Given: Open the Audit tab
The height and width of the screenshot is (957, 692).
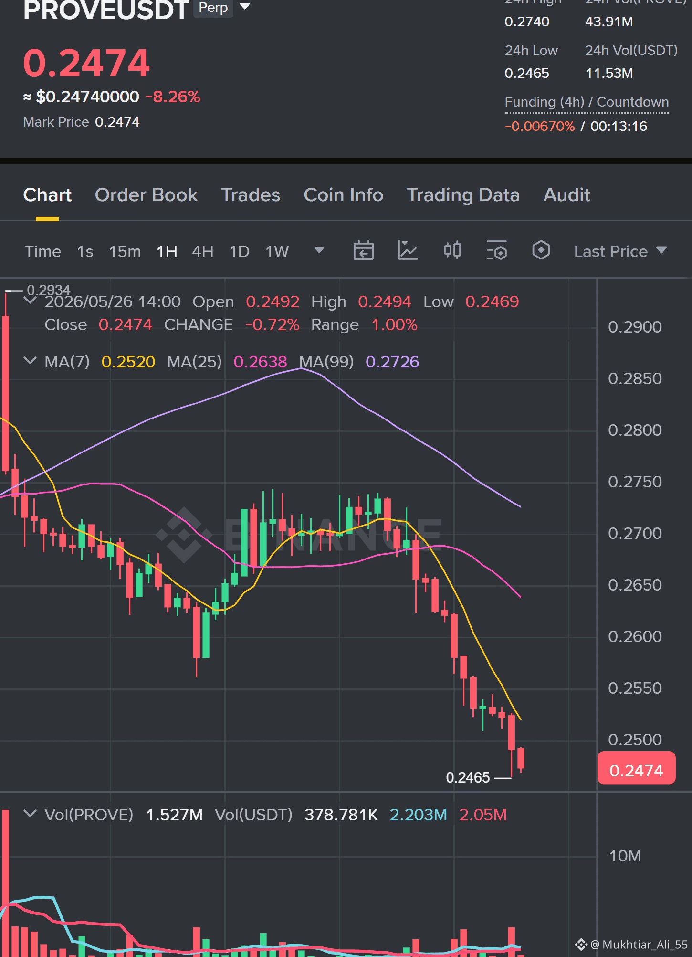Looking at the screenshot, I should point(566,195).
